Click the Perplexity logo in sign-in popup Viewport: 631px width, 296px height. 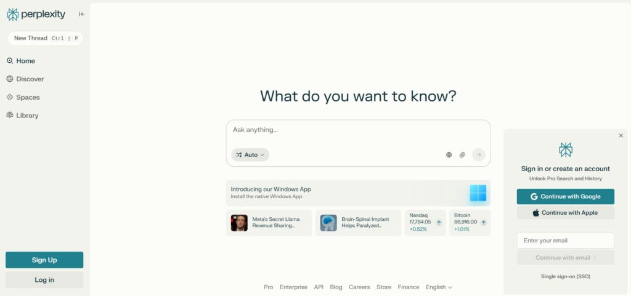566,150
